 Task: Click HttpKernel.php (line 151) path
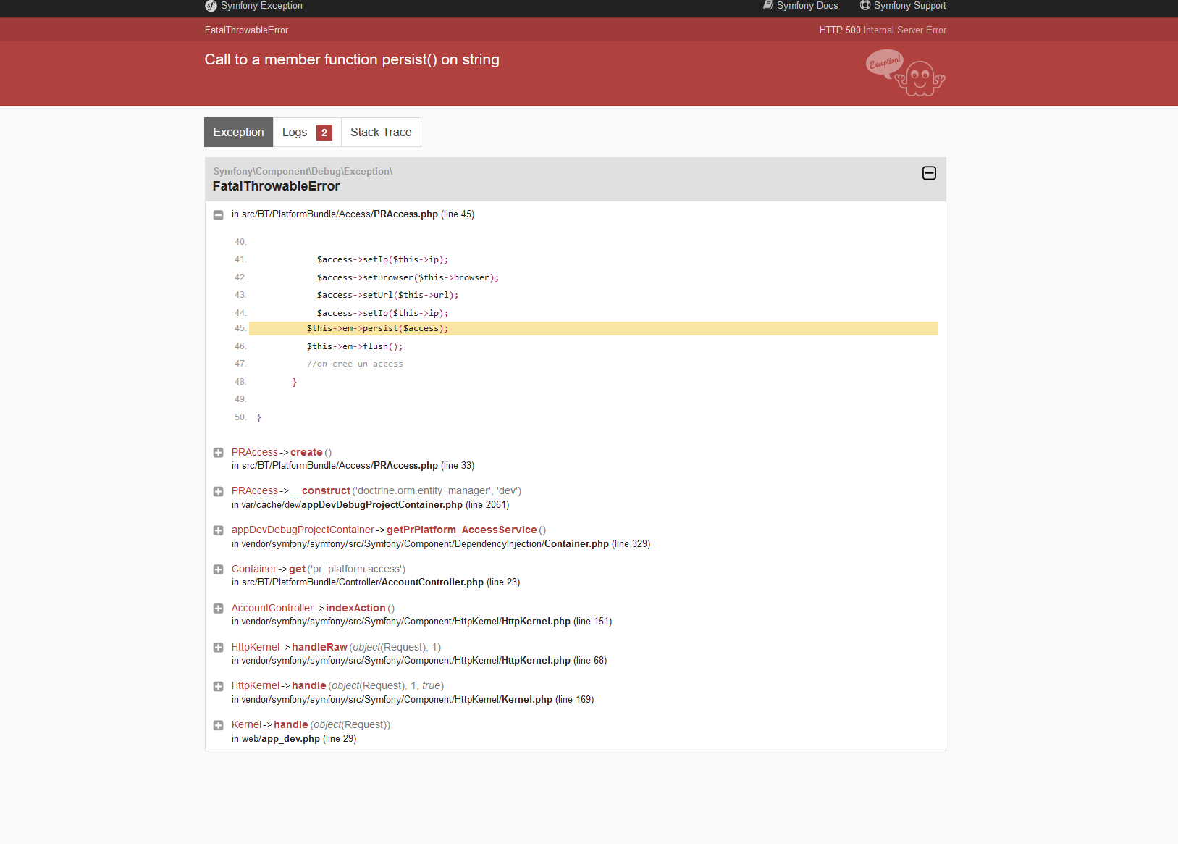click(x=421, y=622)
